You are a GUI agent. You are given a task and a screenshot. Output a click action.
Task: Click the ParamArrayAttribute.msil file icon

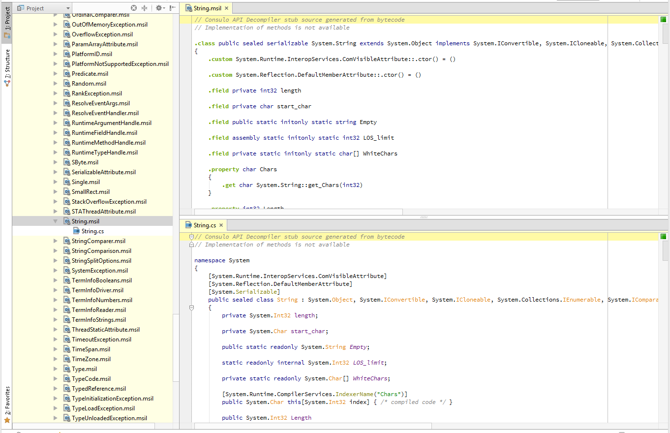pos(67,44)
